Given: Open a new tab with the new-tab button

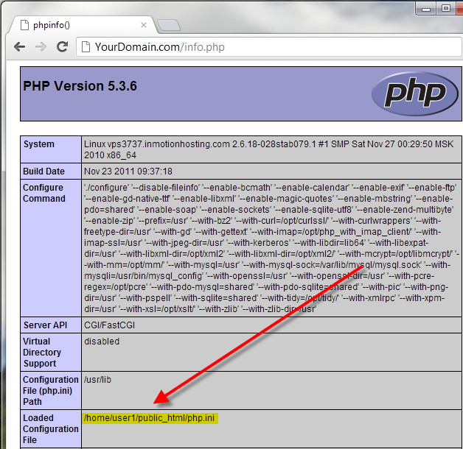Looking at the screenshot, I should click(x=168, y=25).
